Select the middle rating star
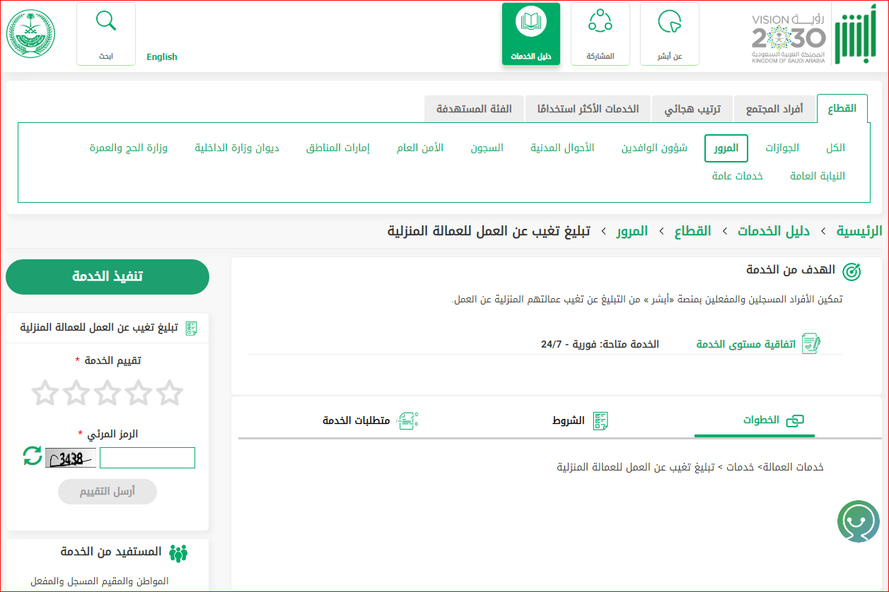The width and height of the screenshot is (889, 592). (x=108, y=393)
